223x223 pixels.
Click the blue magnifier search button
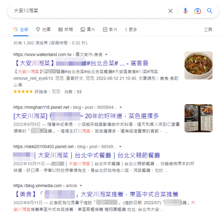209,11
